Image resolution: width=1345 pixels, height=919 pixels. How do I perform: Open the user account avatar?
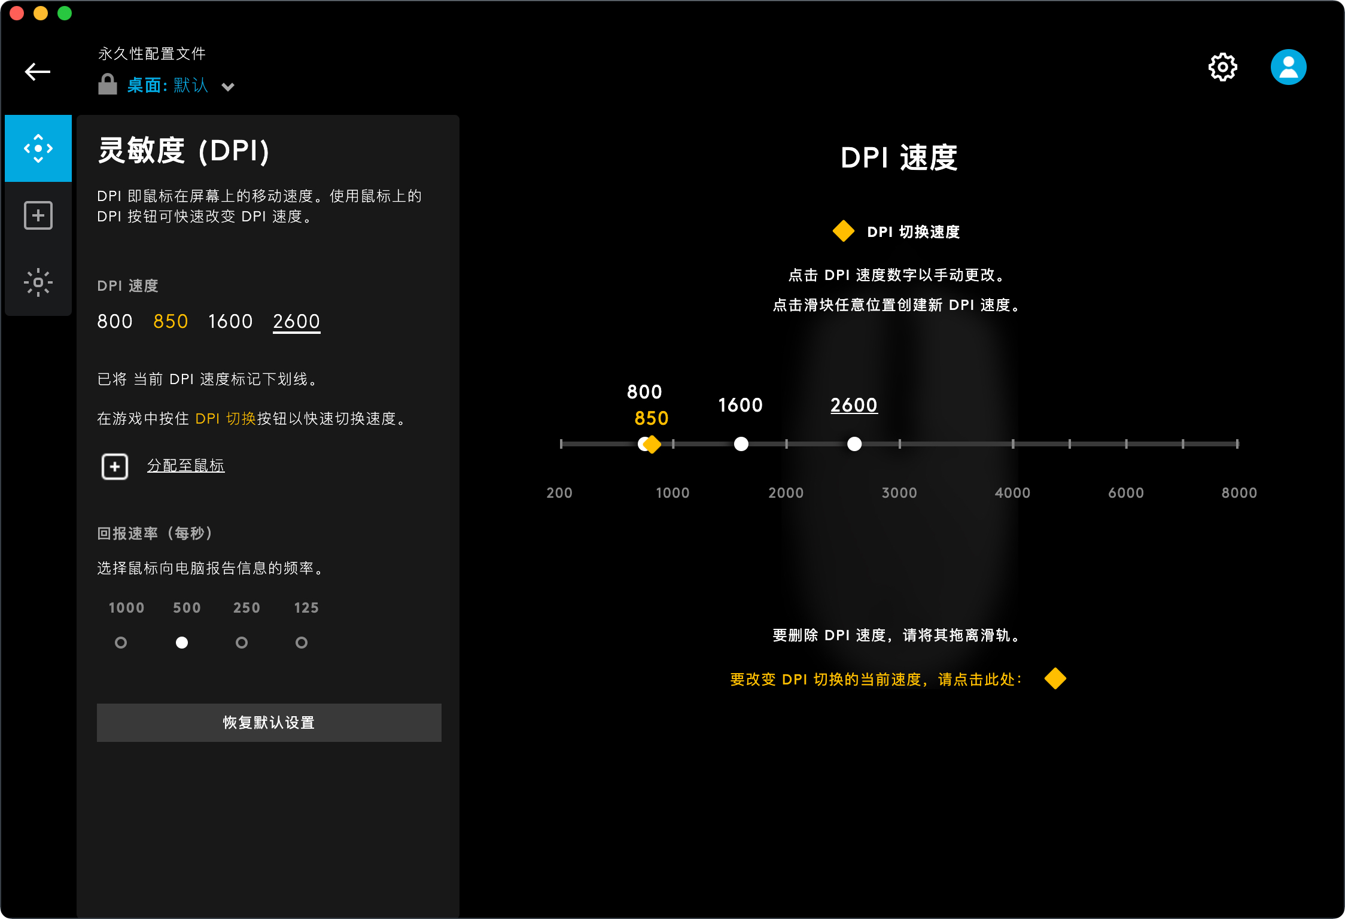pos(1288,67)
